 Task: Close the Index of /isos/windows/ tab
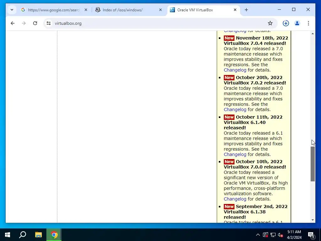click(160, 10)
